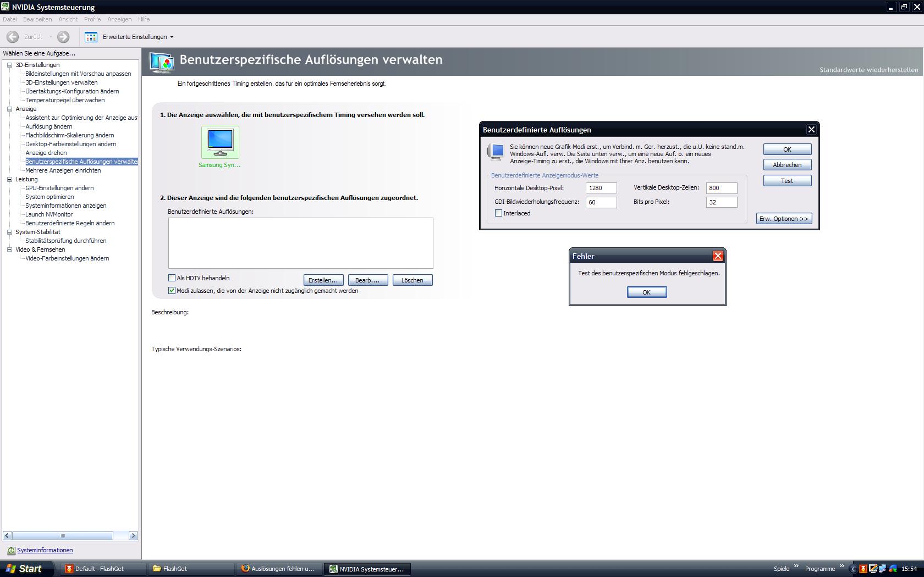Click the Zurück back arrow icon
The height and width of the screenshot is (577, 924).
point(13,37)
